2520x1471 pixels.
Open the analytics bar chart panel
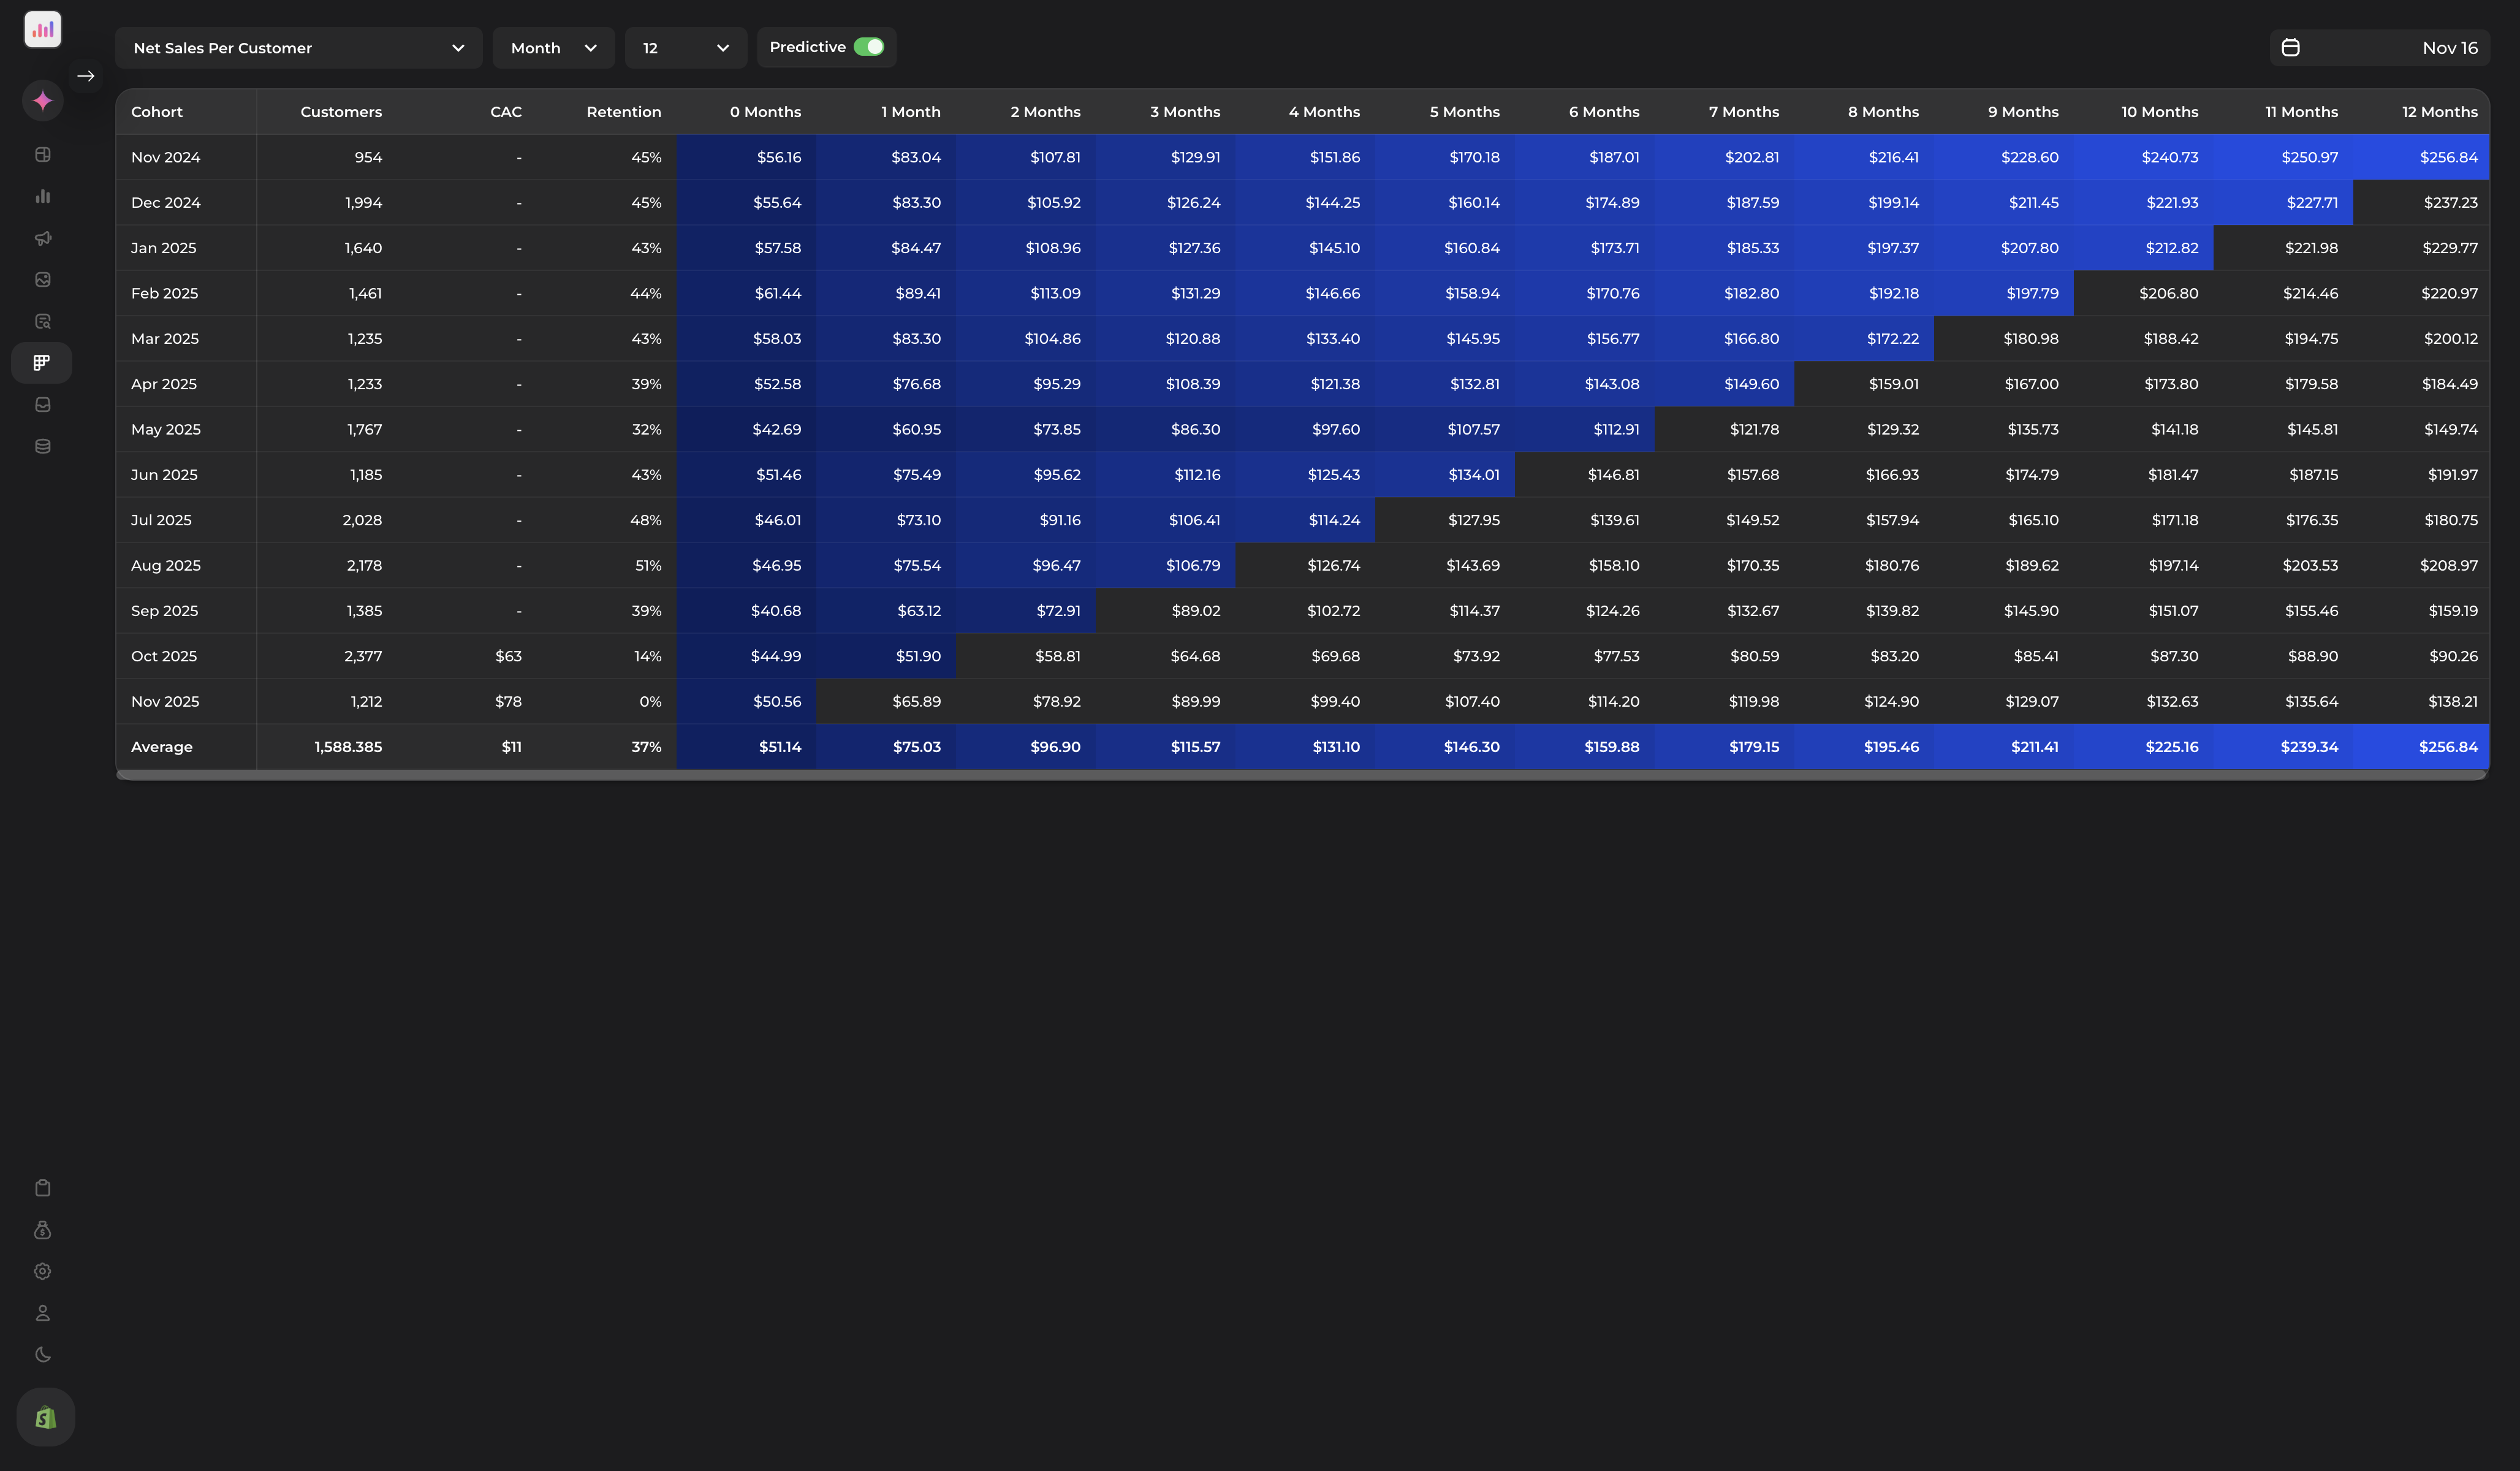click(x=42, y=196)
